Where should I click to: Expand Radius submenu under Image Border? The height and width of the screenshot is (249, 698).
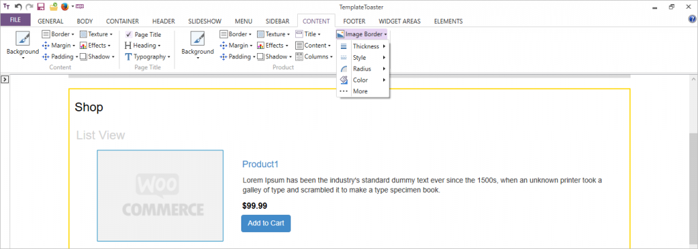point(363,69)
